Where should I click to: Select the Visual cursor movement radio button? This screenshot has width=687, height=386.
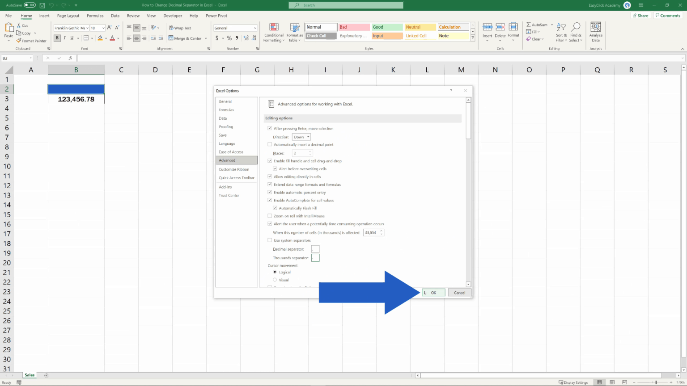(x=275, y=280)
